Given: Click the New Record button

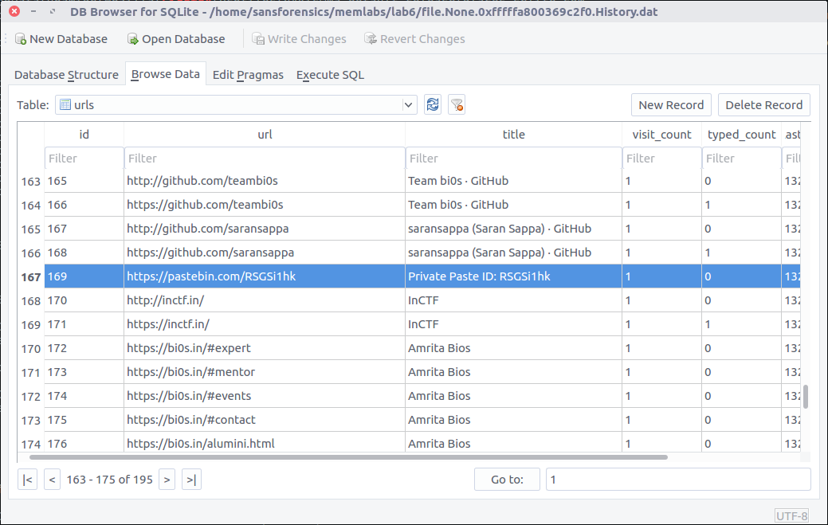Looking at the screenshot, I should 670,104.
